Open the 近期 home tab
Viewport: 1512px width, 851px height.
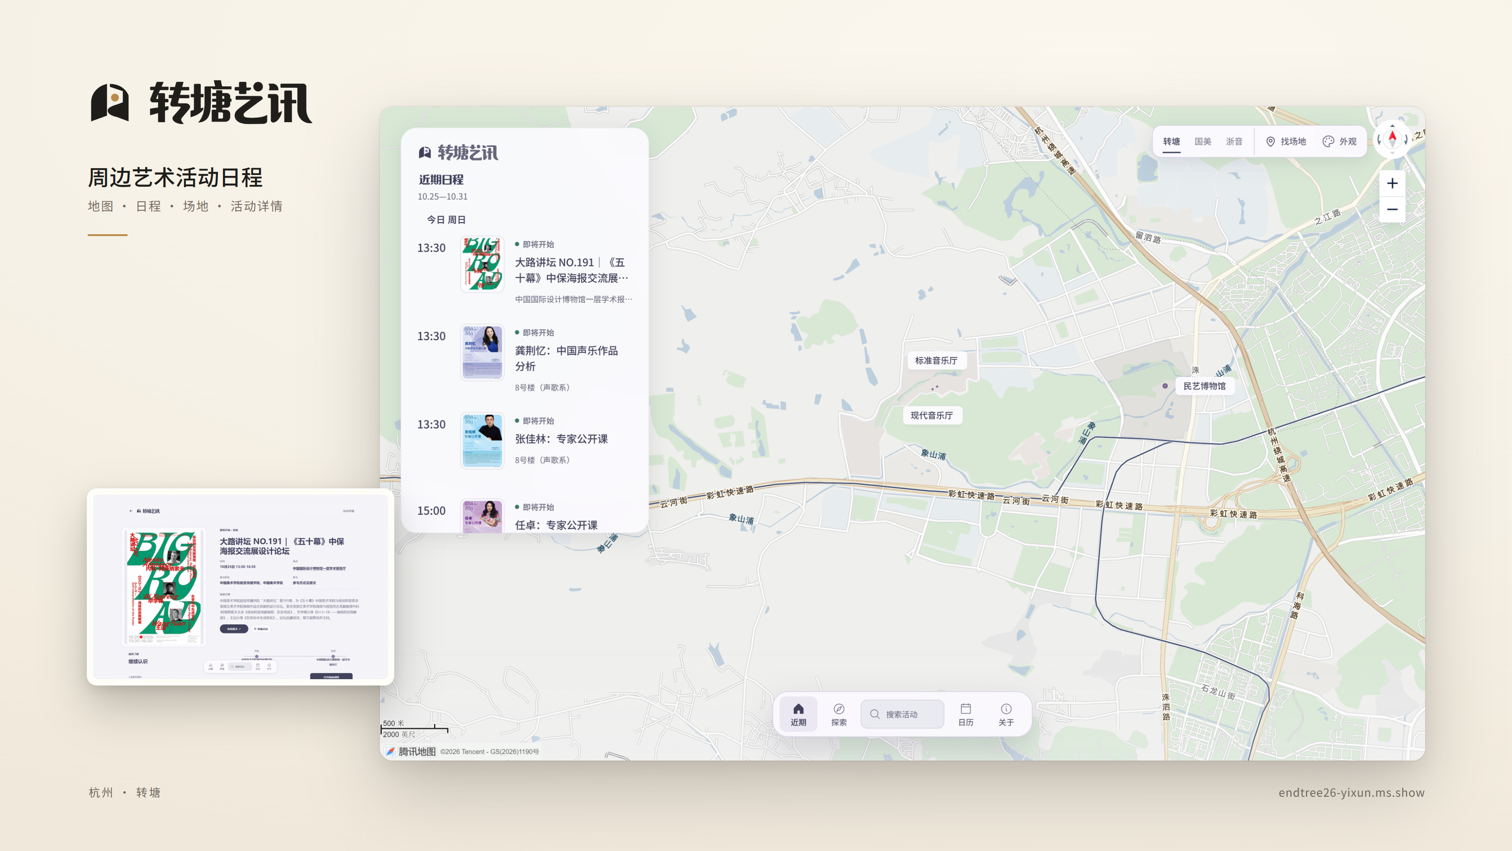[x=798, y=714]
